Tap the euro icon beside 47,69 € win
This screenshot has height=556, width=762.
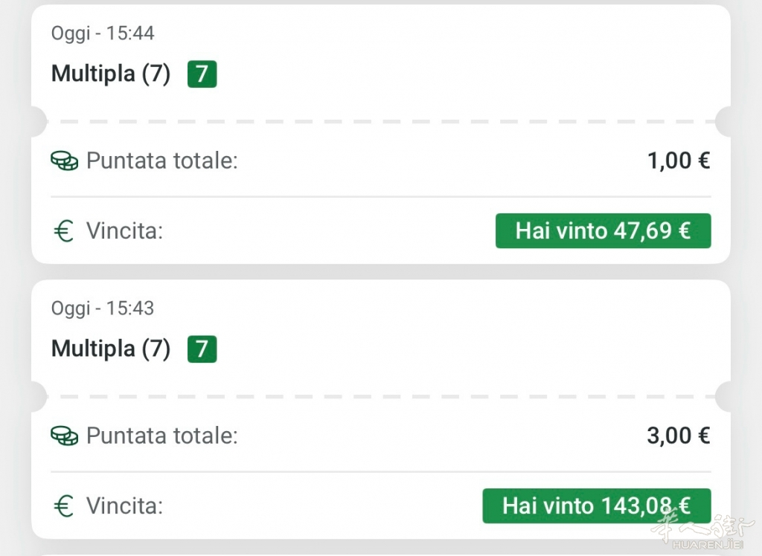pyautogui.click(x=64, y=231)
